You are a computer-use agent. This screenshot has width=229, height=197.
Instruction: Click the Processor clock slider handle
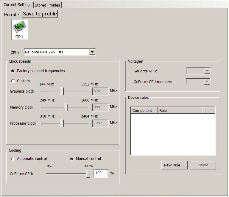62,123
